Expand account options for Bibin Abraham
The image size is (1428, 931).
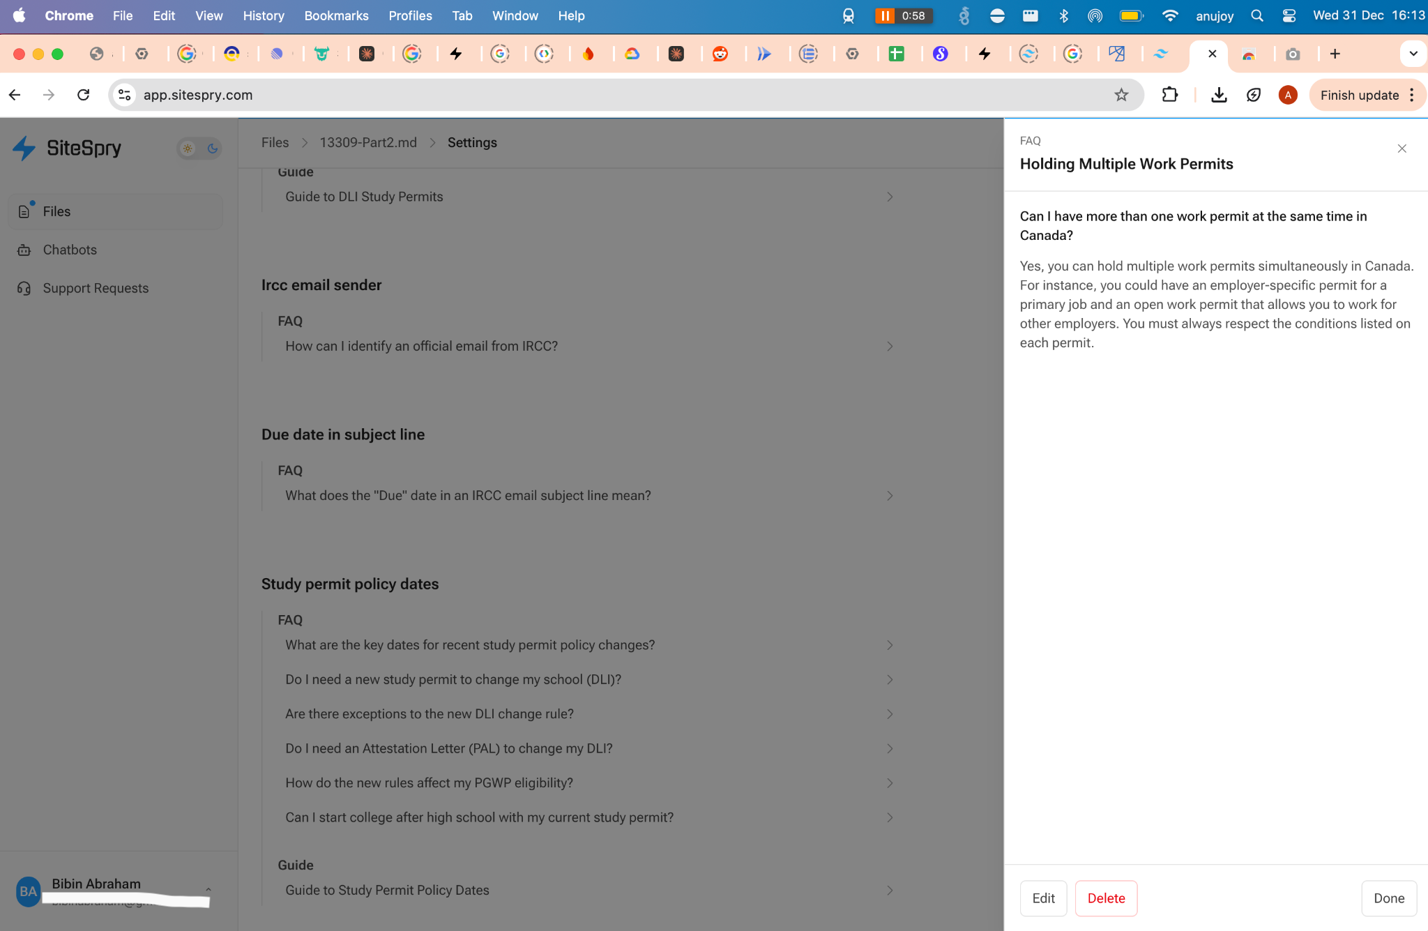coord(209,891)
